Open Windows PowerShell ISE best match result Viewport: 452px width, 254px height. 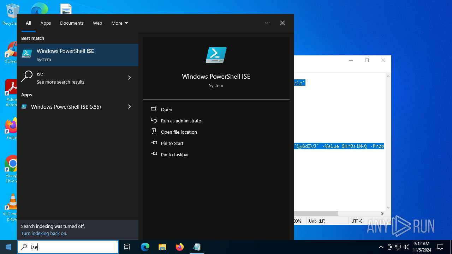(x=78, y=55)
